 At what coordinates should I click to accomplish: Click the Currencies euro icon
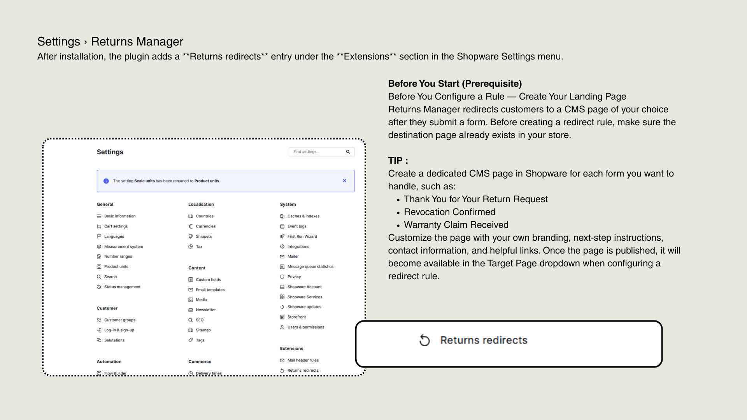[191, 226]
